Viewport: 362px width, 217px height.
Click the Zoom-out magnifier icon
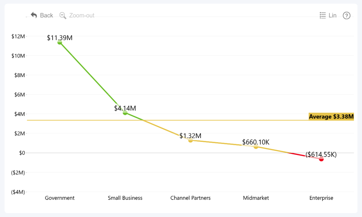[x=63, y=15]
